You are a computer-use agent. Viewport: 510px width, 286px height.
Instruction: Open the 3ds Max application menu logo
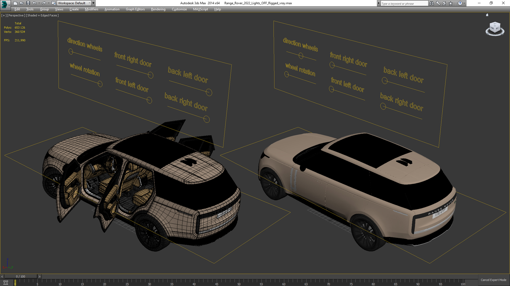click(5, 4)
